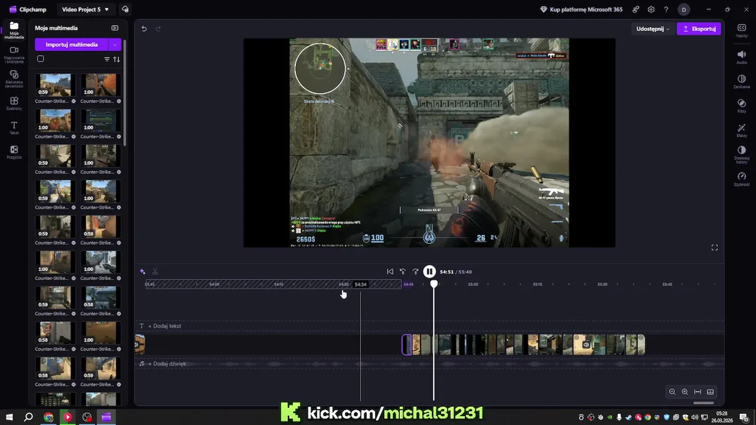
Task: Open the media filter icon
Action: pos(107,59)
